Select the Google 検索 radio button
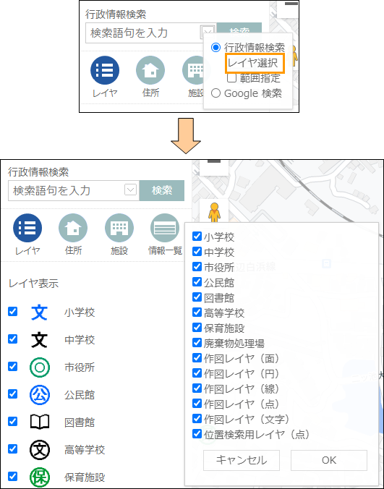384x489 pixels. [x=216, y=93]
